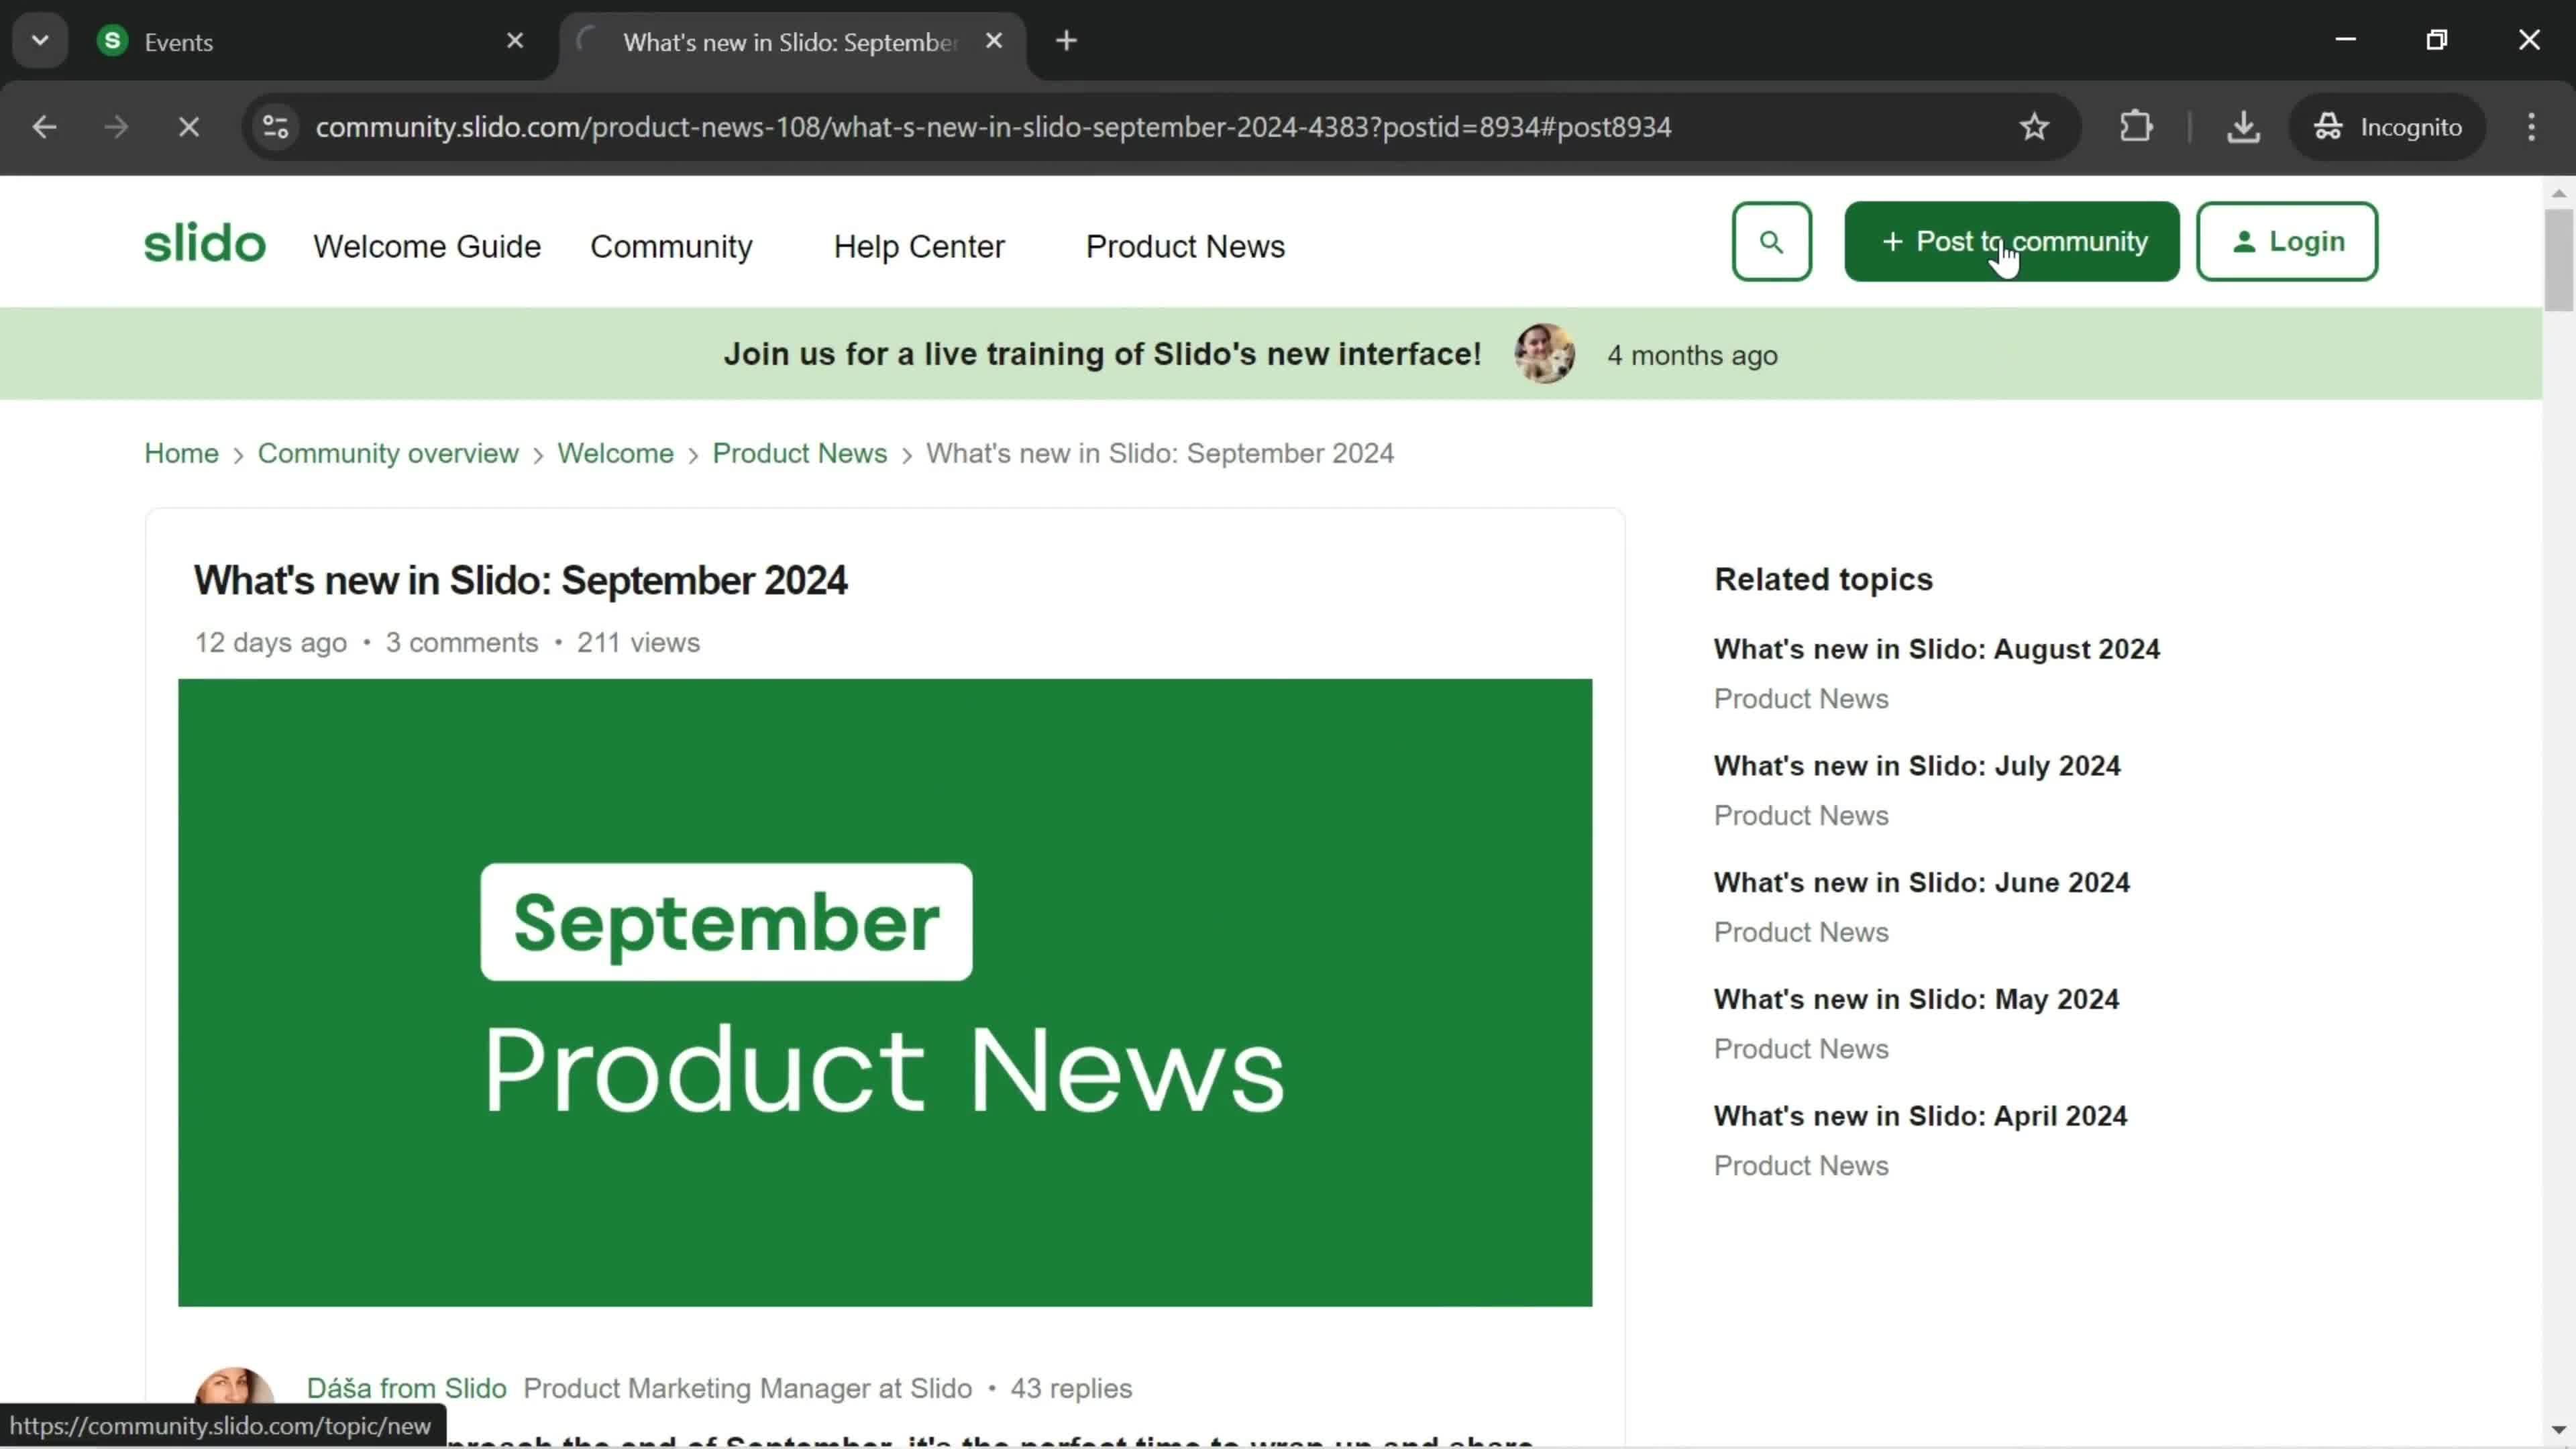
Task: Go forward to next page
Action: coord(116,127)
